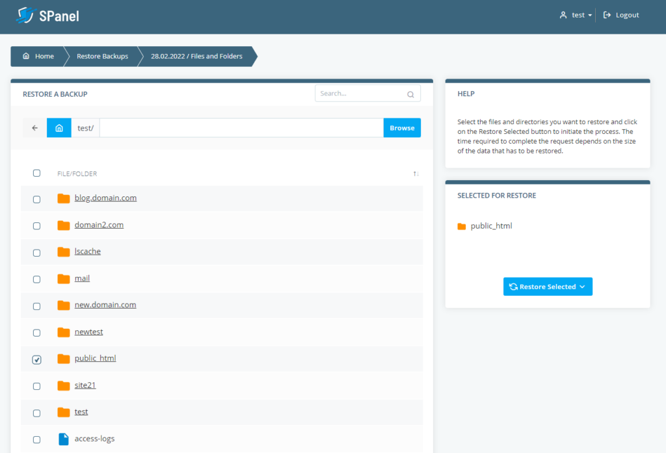666x453 pixels.
Task: Open the folder path Browse selector
Action: point(402,127)
